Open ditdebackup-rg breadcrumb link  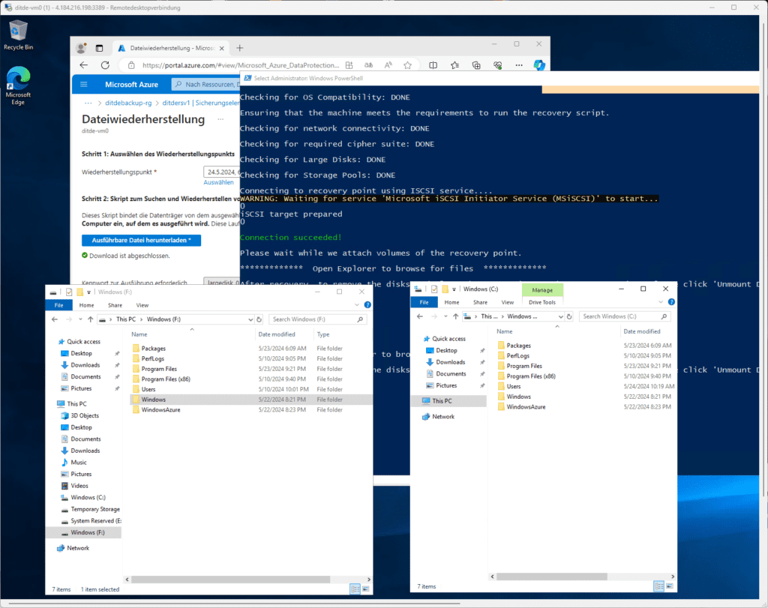(x=128, y=103)
